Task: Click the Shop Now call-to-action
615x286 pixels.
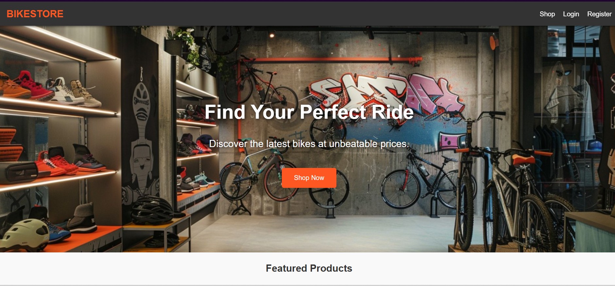Action: click(309, 178)
